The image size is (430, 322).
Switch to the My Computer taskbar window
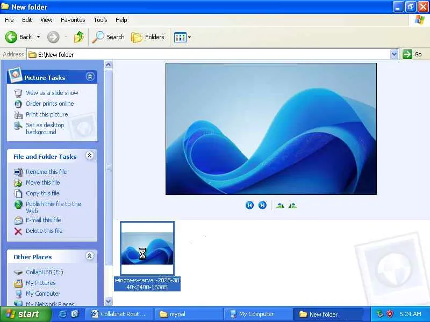[x=257, y=314]
